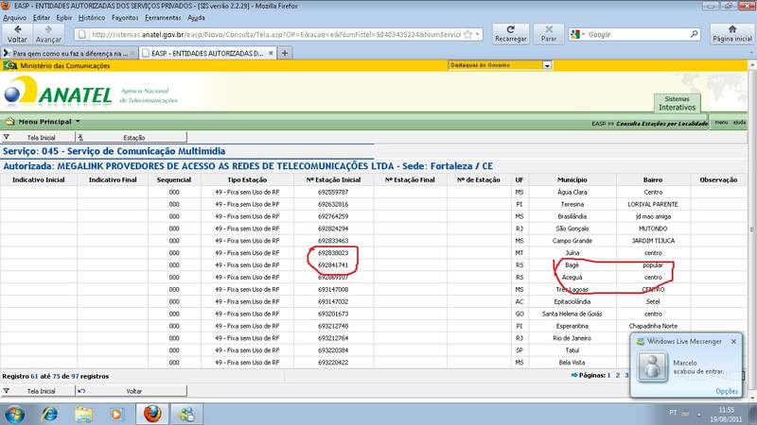Screen dimensions: 757x425
Task: Expand Destaques do Governo dropdown
Action: pos(547,65)
